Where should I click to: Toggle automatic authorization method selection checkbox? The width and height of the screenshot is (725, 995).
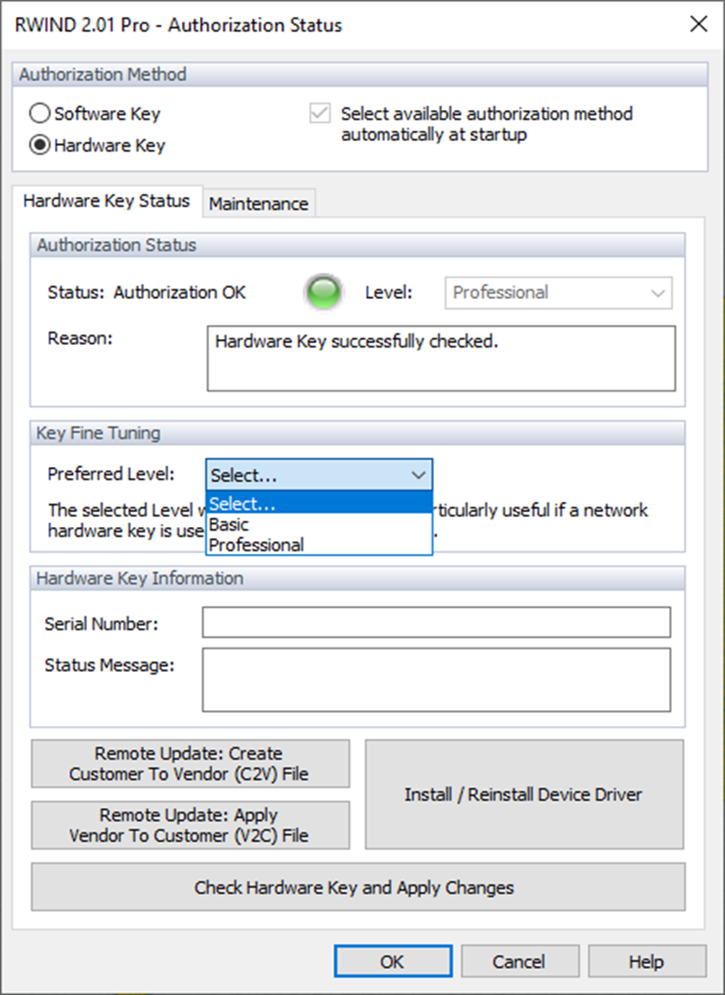[320, 114]
